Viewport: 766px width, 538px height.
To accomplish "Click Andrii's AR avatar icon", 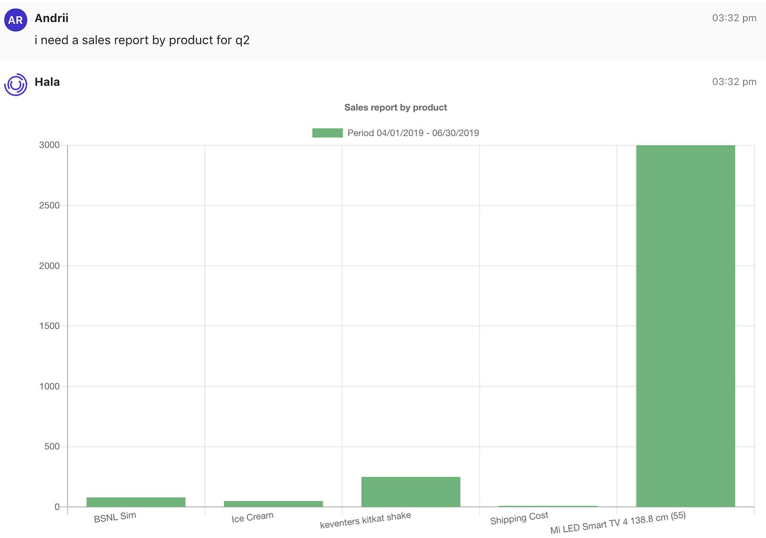I will (x=15, y=20).
